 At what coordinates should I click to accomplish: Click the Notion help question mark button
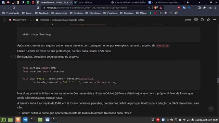pos(211,109)
